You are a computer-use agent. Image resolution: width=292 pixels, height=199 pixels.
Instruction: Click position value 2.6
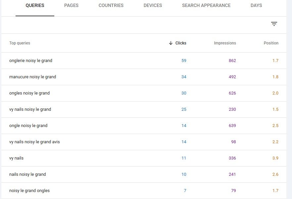(275, 174)
